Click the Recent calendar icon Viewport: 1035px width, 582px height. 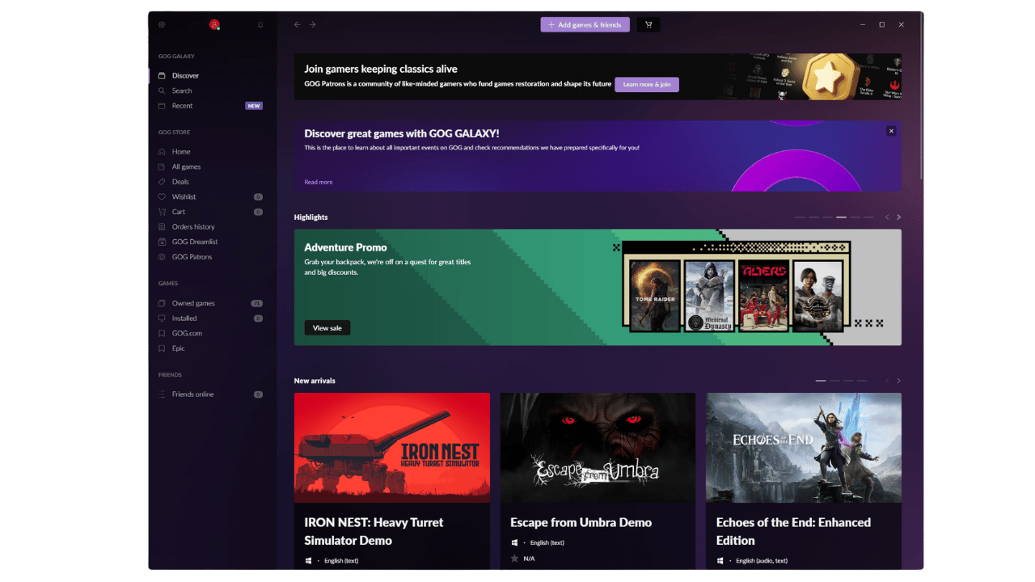pyautogui.click(x=162, y=106)
